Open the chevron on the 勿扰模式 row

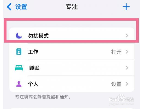coord(127,35)
